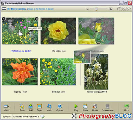Open the Styles icon

coord(40,106)
